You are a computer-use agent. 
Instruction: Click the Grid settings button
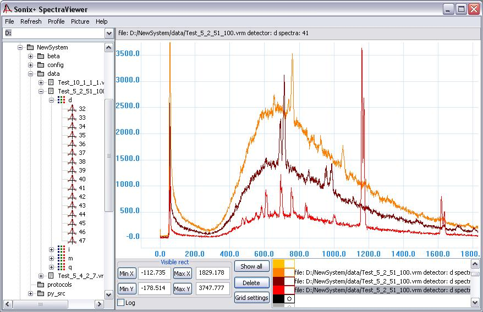coord(251,298)
